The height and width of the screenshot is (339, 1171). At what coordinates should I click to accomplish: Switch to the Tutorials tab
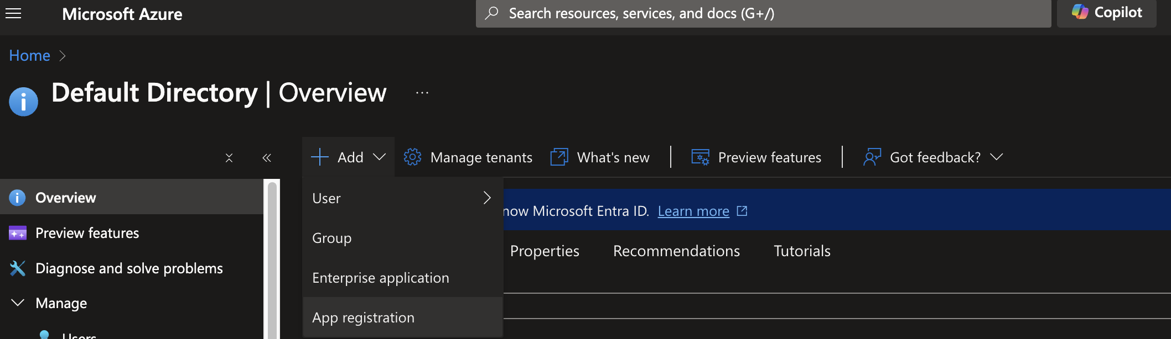pyautogui.click(x=802, y=251)
